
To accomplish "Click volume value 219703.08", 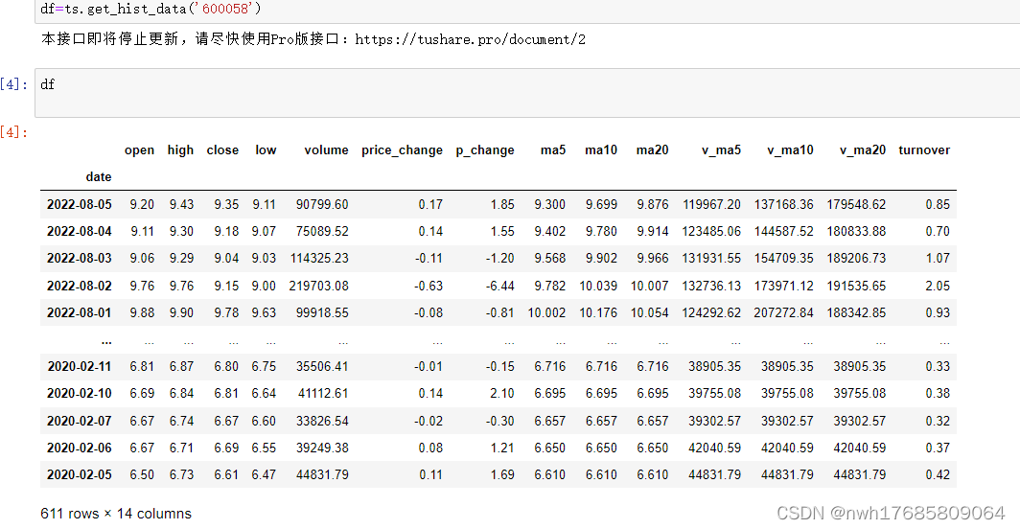I will 318,286.
